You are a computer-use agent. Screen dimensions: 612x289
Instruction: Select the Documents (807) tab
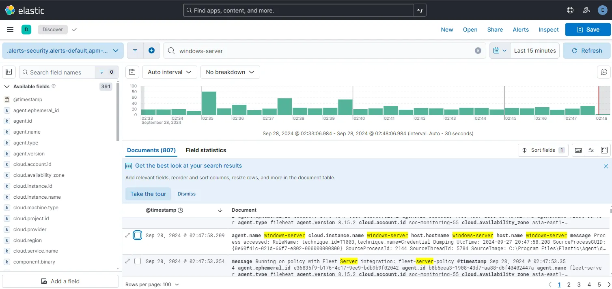151,150
